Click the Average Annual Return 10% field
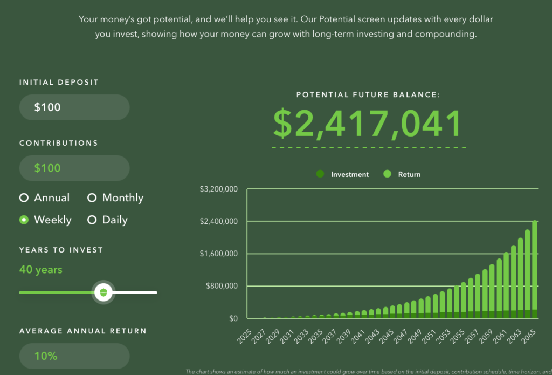 (74, 356)
